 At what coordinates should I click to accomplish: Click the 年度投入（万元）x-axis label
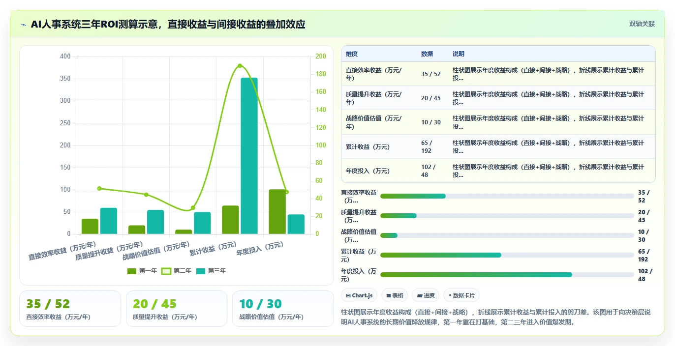(260, 248)
